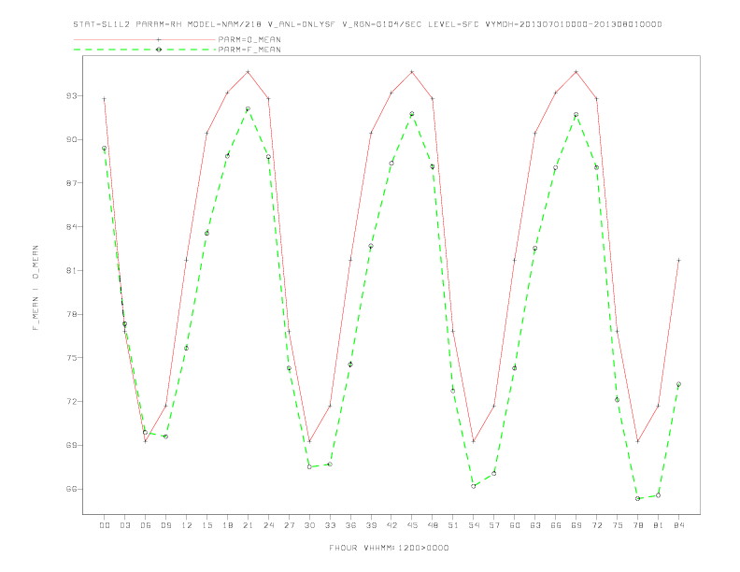Click x-axis tick label 33
740x572 pixels.
coord(330,525)
